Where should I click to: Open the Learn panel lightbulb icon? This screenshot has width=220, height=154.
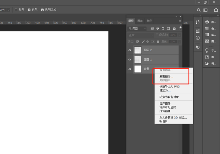coord(207,50)
